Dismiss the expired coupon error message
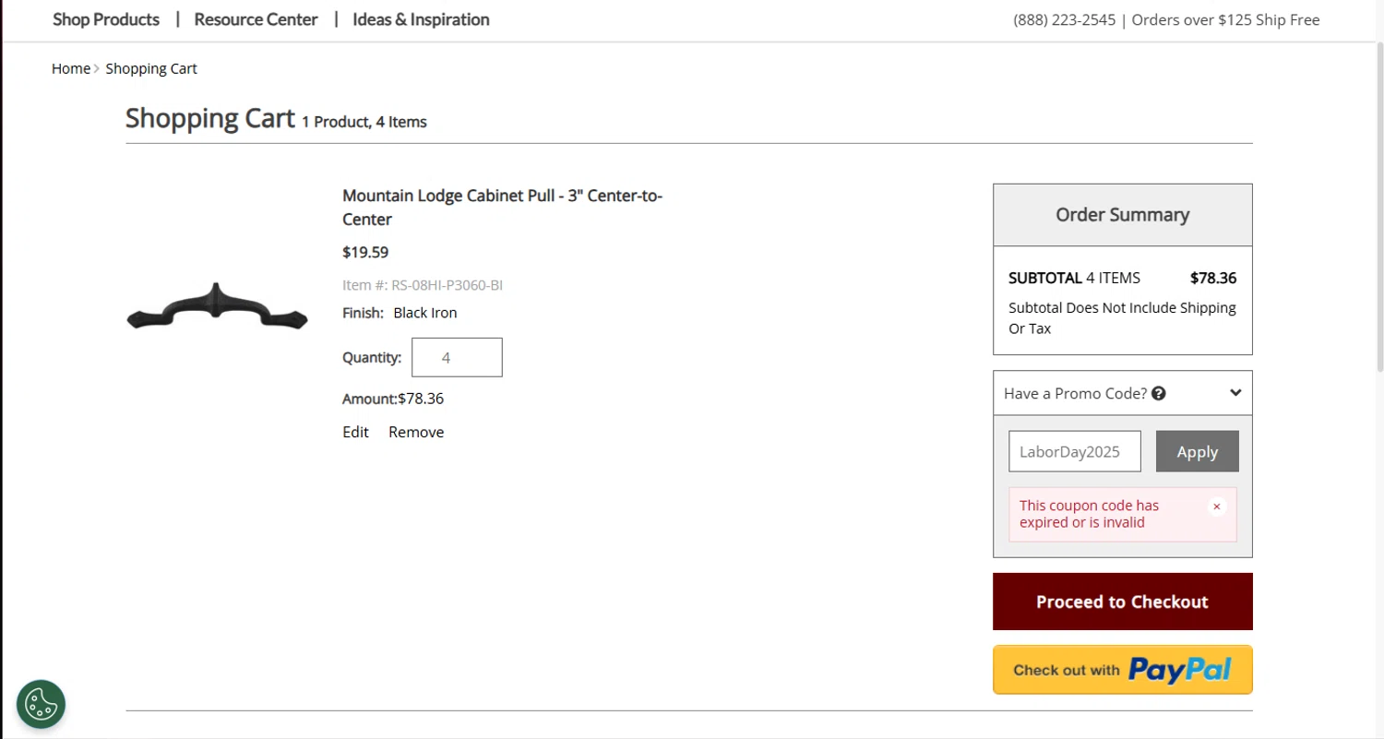 point(1216,507)
